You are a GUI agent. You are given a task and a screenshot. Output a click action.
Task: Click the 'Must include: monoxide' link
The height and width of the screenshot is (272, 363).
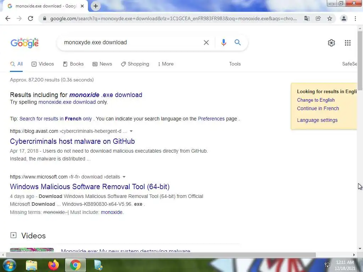(x=112, y=212)
